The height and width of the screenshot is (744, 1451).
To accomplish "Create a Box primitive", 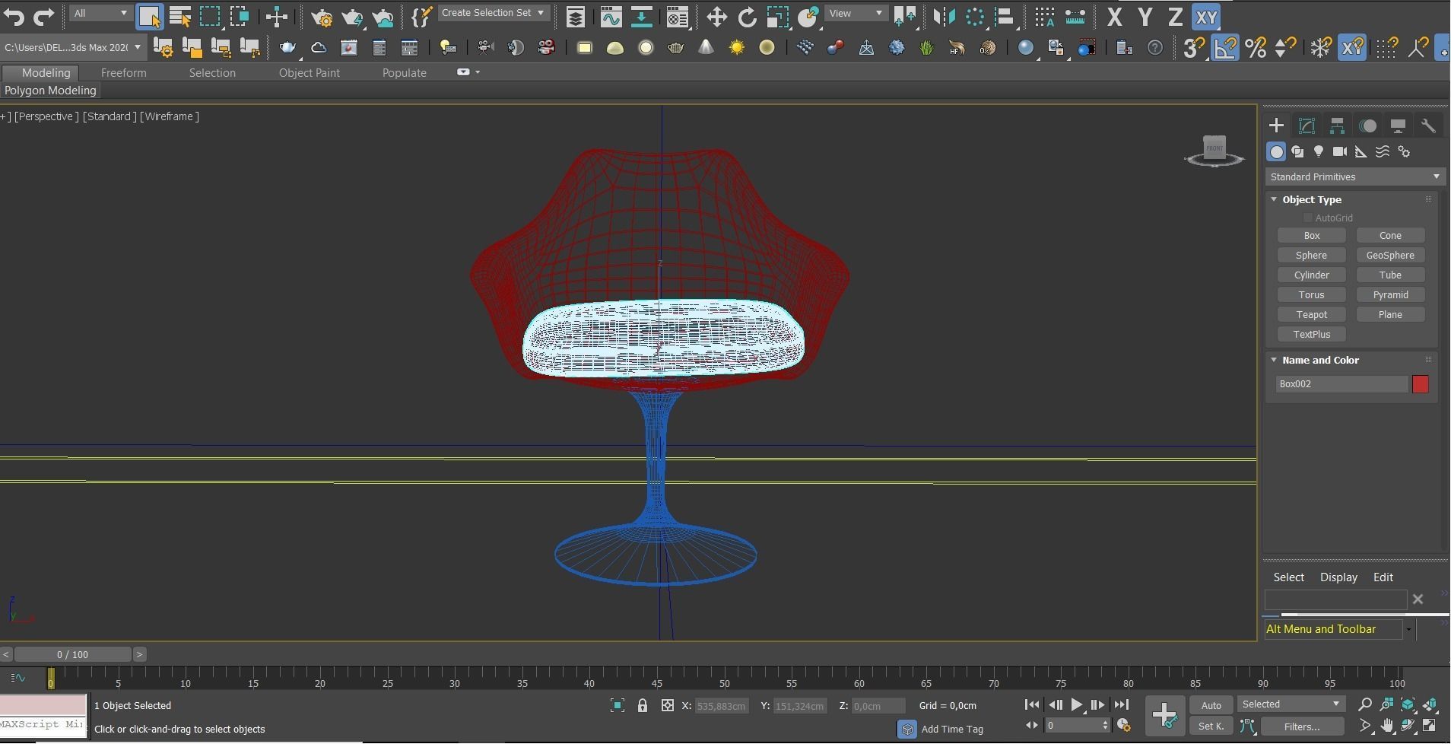I will coord(1311,236).
